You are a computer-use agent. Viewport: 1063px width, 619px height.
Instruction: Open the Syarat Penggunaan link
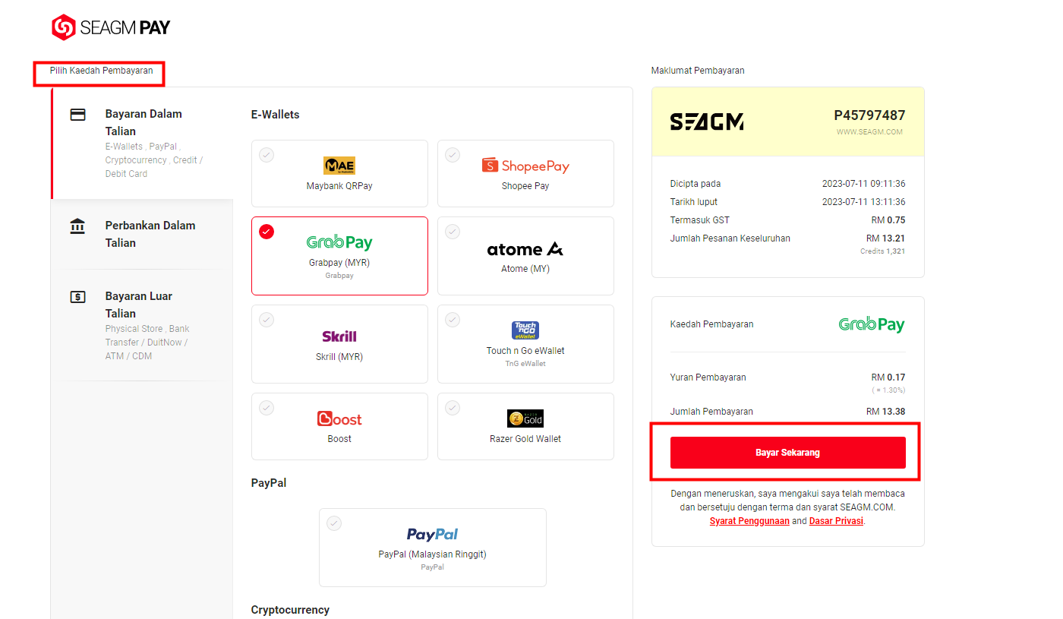(749, 521)
